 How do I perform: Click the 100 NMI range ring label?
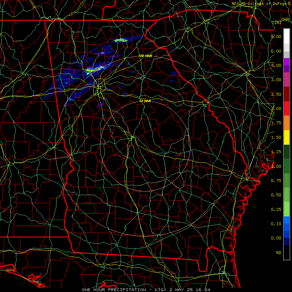point(145,56)
